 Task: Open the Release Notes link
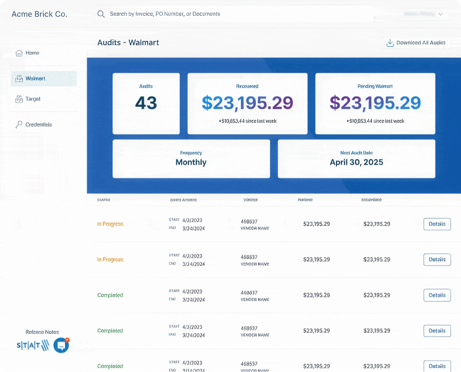tap(42, 332)
